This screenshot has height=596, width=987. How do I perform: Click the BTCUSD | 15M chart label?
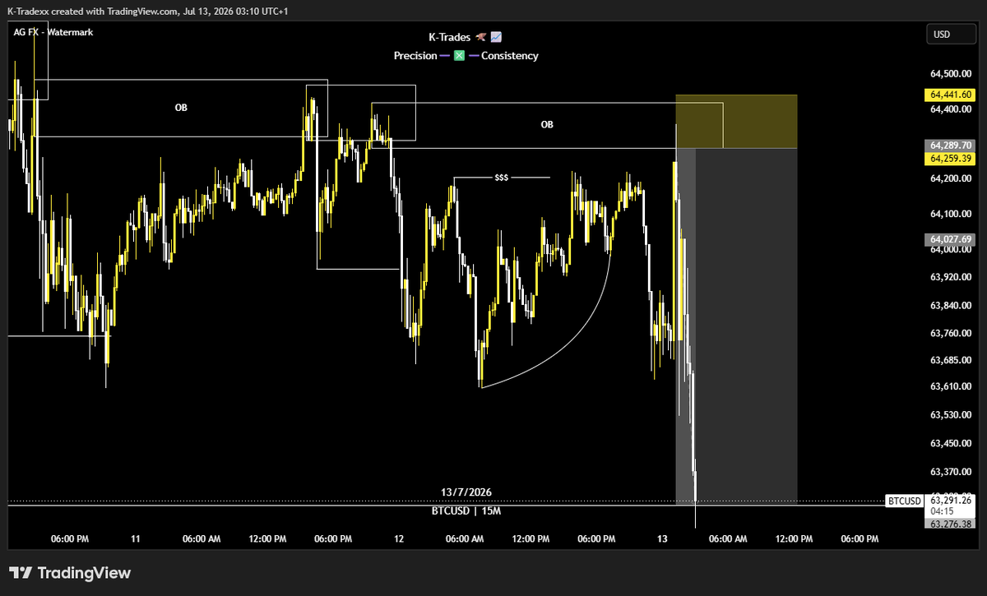tap(466, 511)
